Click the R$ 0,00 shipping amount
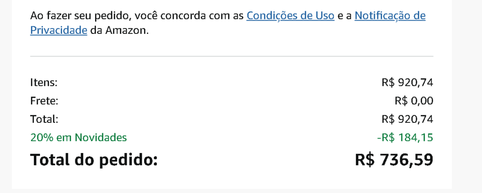The image size is (482, 193). pos(414,101)
